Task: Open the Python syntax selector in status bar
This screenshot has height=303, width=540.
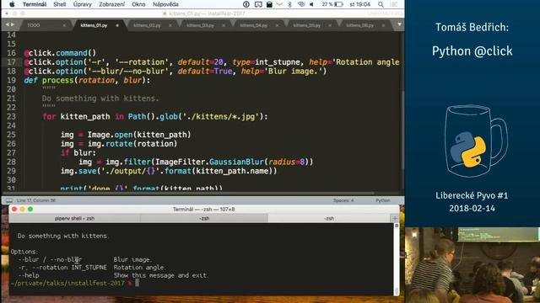Action: 382,200
